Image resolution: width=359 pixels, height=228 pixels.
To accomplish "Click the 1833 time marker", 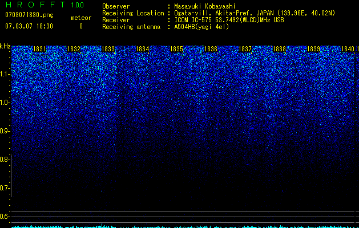I will tap(108, 49).
